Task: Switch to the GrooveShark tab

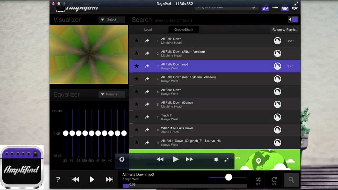Action: pos(184,30)
